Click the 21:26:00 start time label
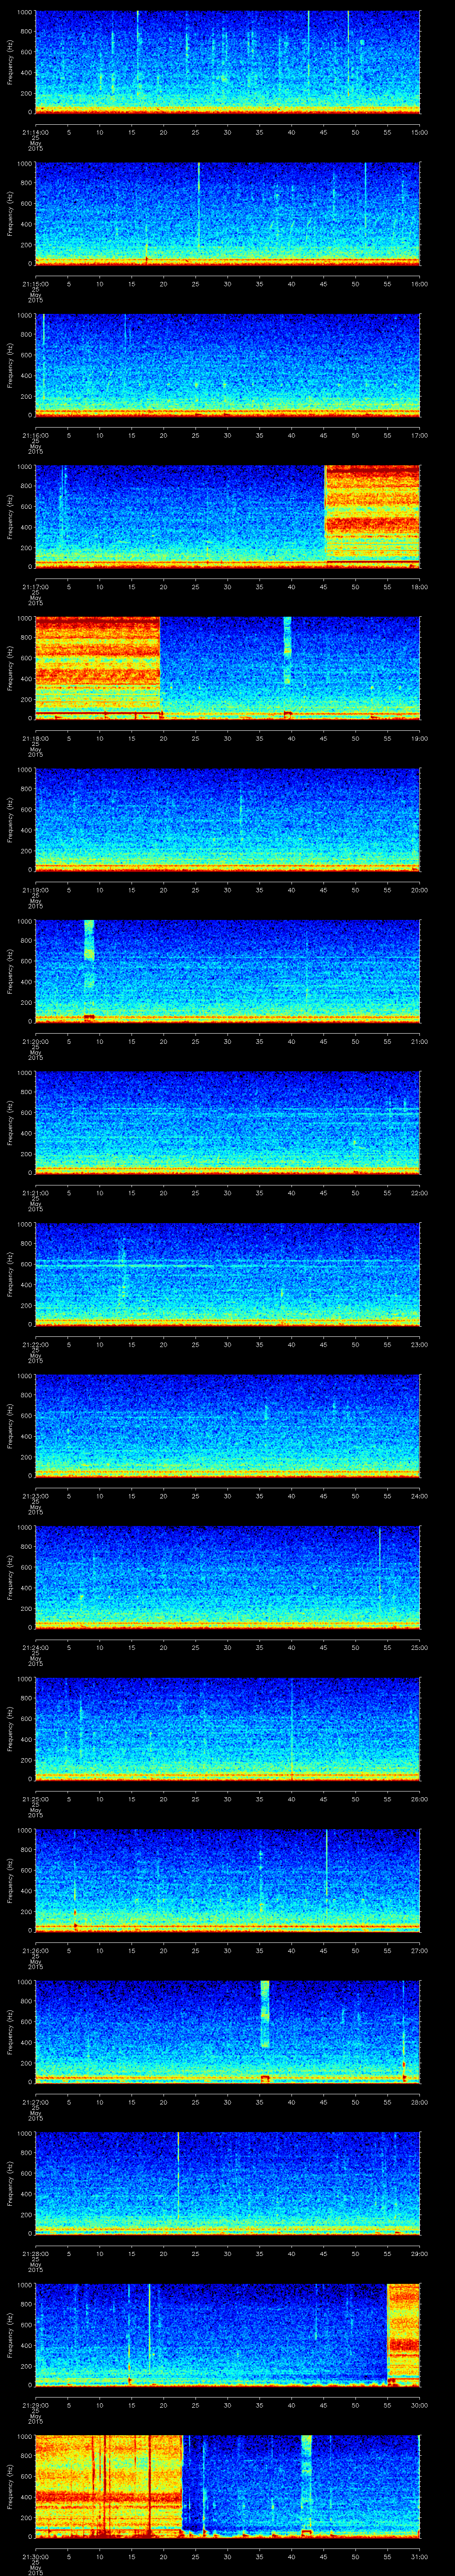 coord(35,1950)
